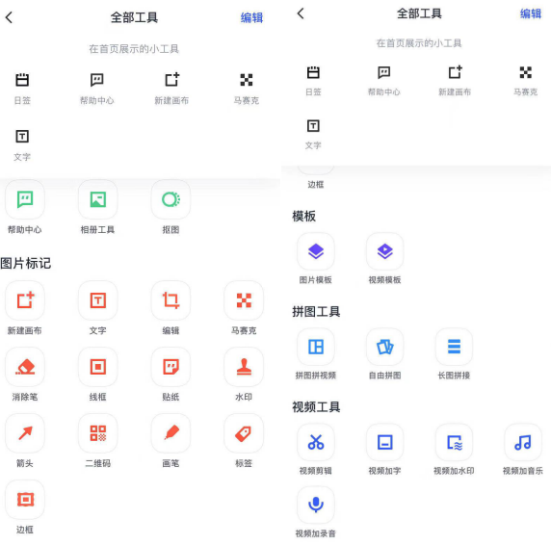Screen dimensions: 551x545
Task: Open 抠图 cutout tool
Action: [171, 199]
